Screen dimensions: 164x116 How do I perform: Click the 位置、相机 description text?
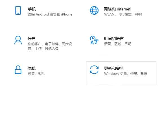[x=36, y=74]
